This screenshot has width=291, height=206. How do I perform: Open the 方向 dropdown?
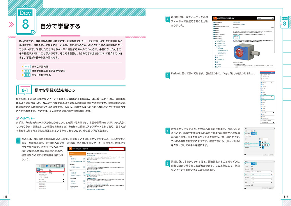[x=262, y=183]
